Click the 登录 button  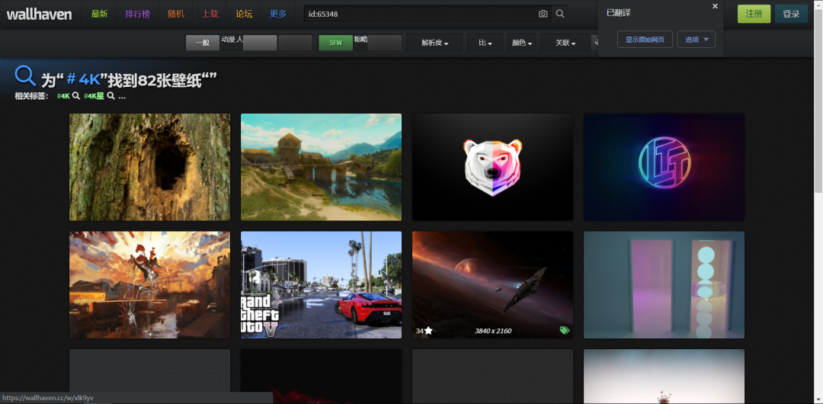coord(791,14)
